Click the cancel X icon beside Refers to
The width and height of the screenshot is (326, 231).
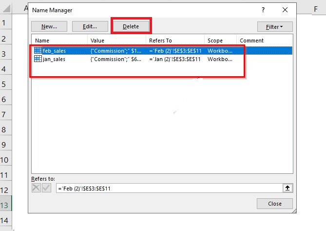[x=36, y=188]
